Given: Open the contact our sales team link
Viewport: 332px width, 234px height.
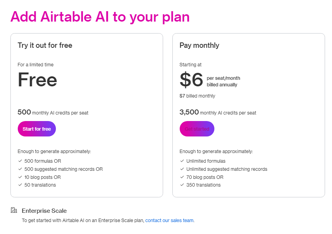Looking at the screenshot, I should 170,221.
